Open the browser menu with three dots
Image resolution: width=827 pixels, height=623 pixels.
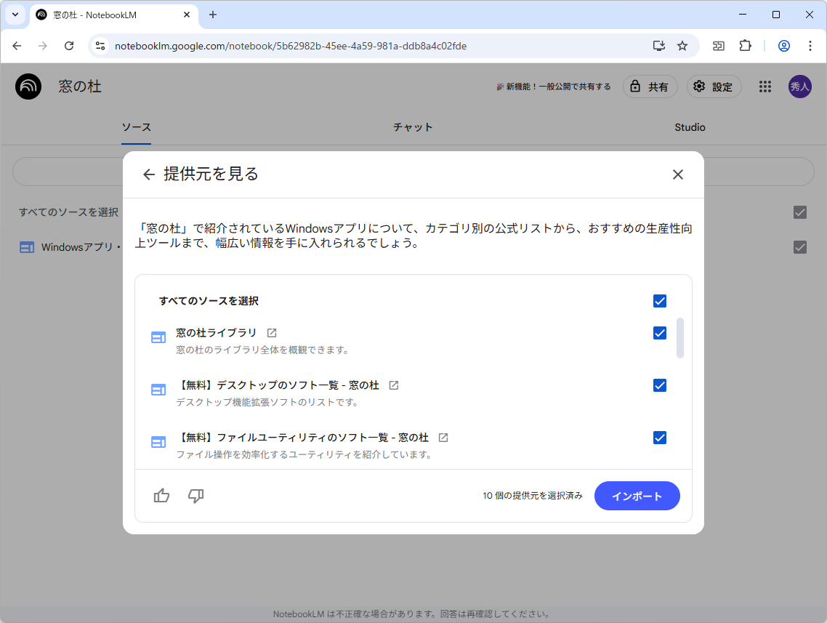810,45
